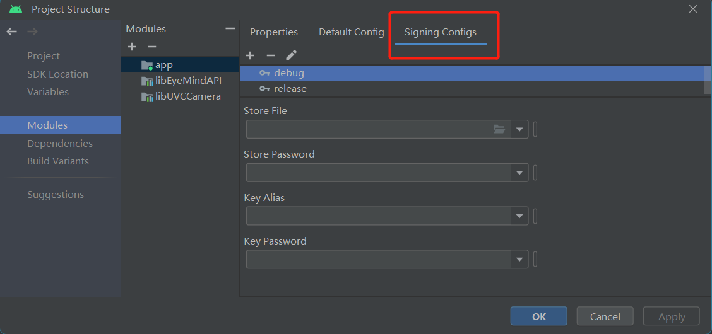Screen dimensions: 712x334
Task: Select the libUVCCamera module
Action: (187, 96)
